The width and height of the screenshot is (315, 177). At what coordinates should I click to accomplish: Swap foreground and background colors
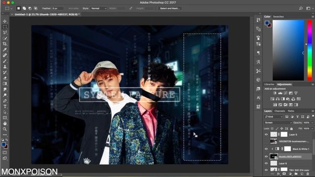tap(6, 140)
